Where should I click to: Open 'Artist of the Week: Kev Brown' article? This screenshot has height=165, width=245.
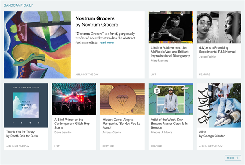169,124
